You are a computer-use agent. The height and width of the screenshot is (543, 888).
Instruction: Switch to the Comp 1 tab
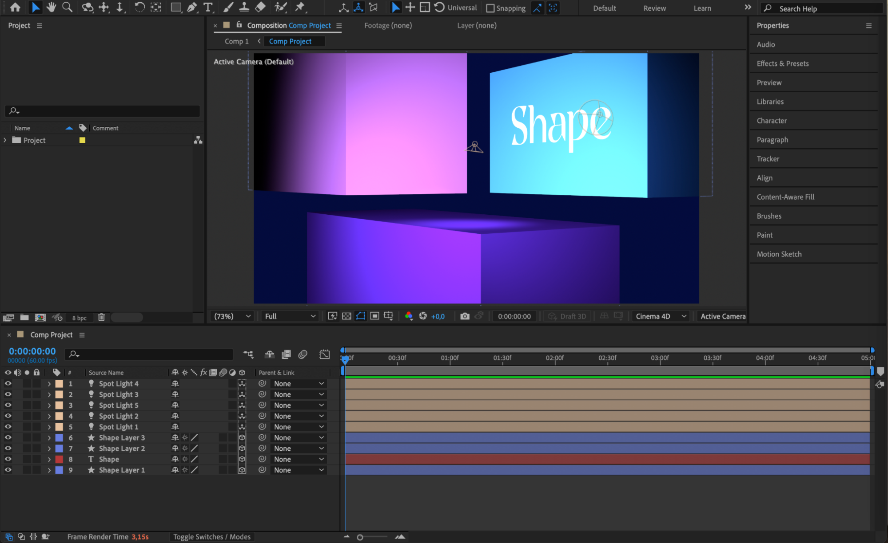pyautogui.click(x=236, y=41)
